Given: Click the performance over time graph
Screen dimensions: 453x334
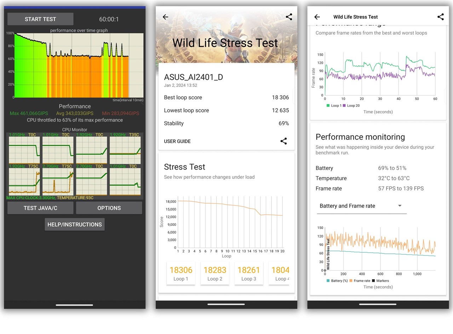Looking at the screenshot, I should pos(79,65).
